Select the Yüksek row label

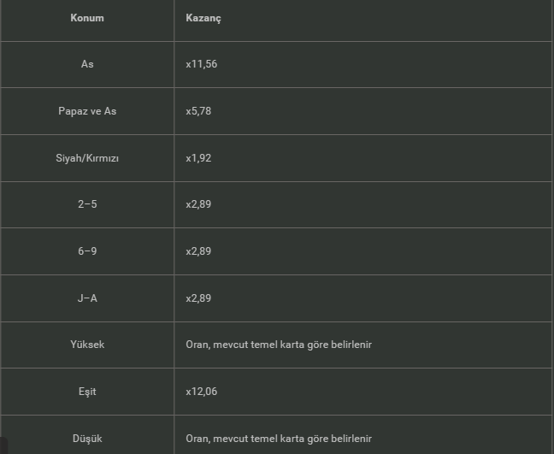(87, 345)
